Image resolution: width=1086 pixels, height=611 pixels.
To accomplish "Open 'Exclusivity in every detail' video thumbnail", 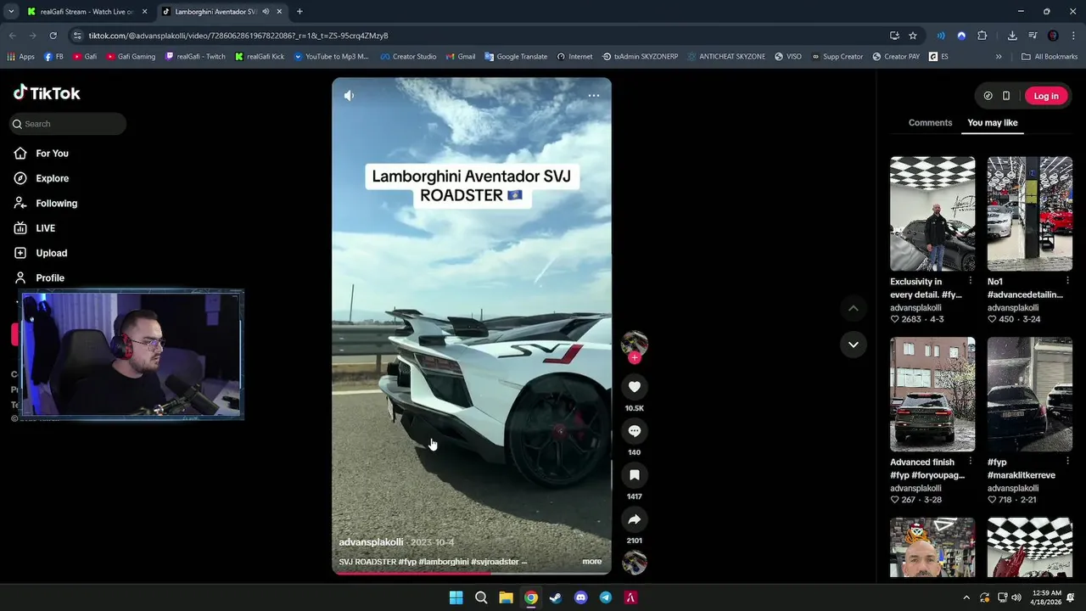I will pyautogui.click(x=932, y=214).
